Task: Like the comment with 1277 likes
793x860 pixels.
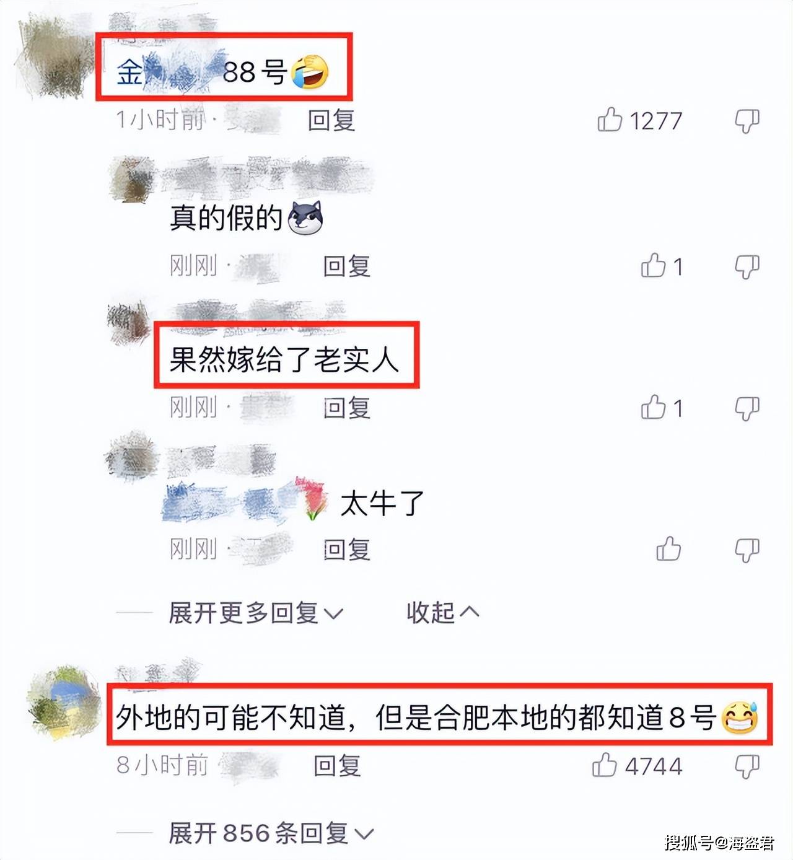Action: (x=610, y=120)
